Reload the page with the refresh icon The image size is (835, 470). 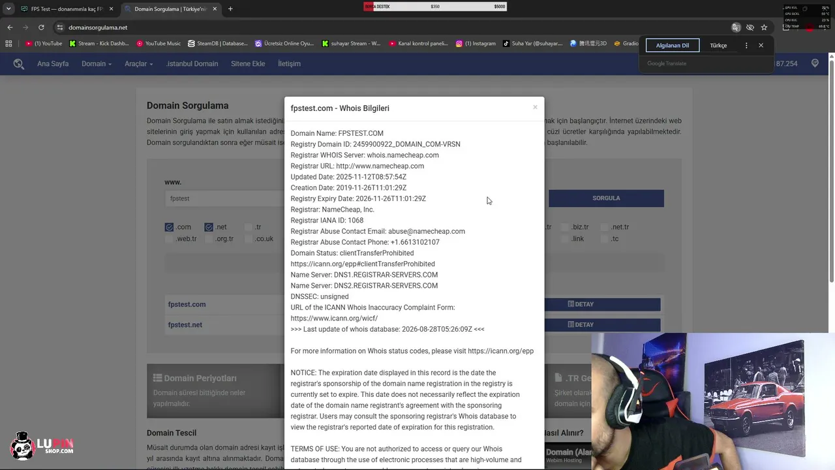tap(41, 27)
